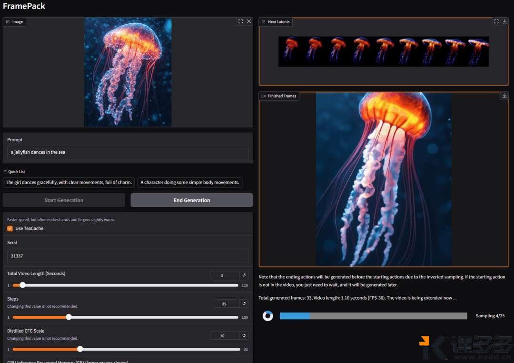Focus the Prompt text field
This screenshot has height=363, width=514.
[128, 152]
